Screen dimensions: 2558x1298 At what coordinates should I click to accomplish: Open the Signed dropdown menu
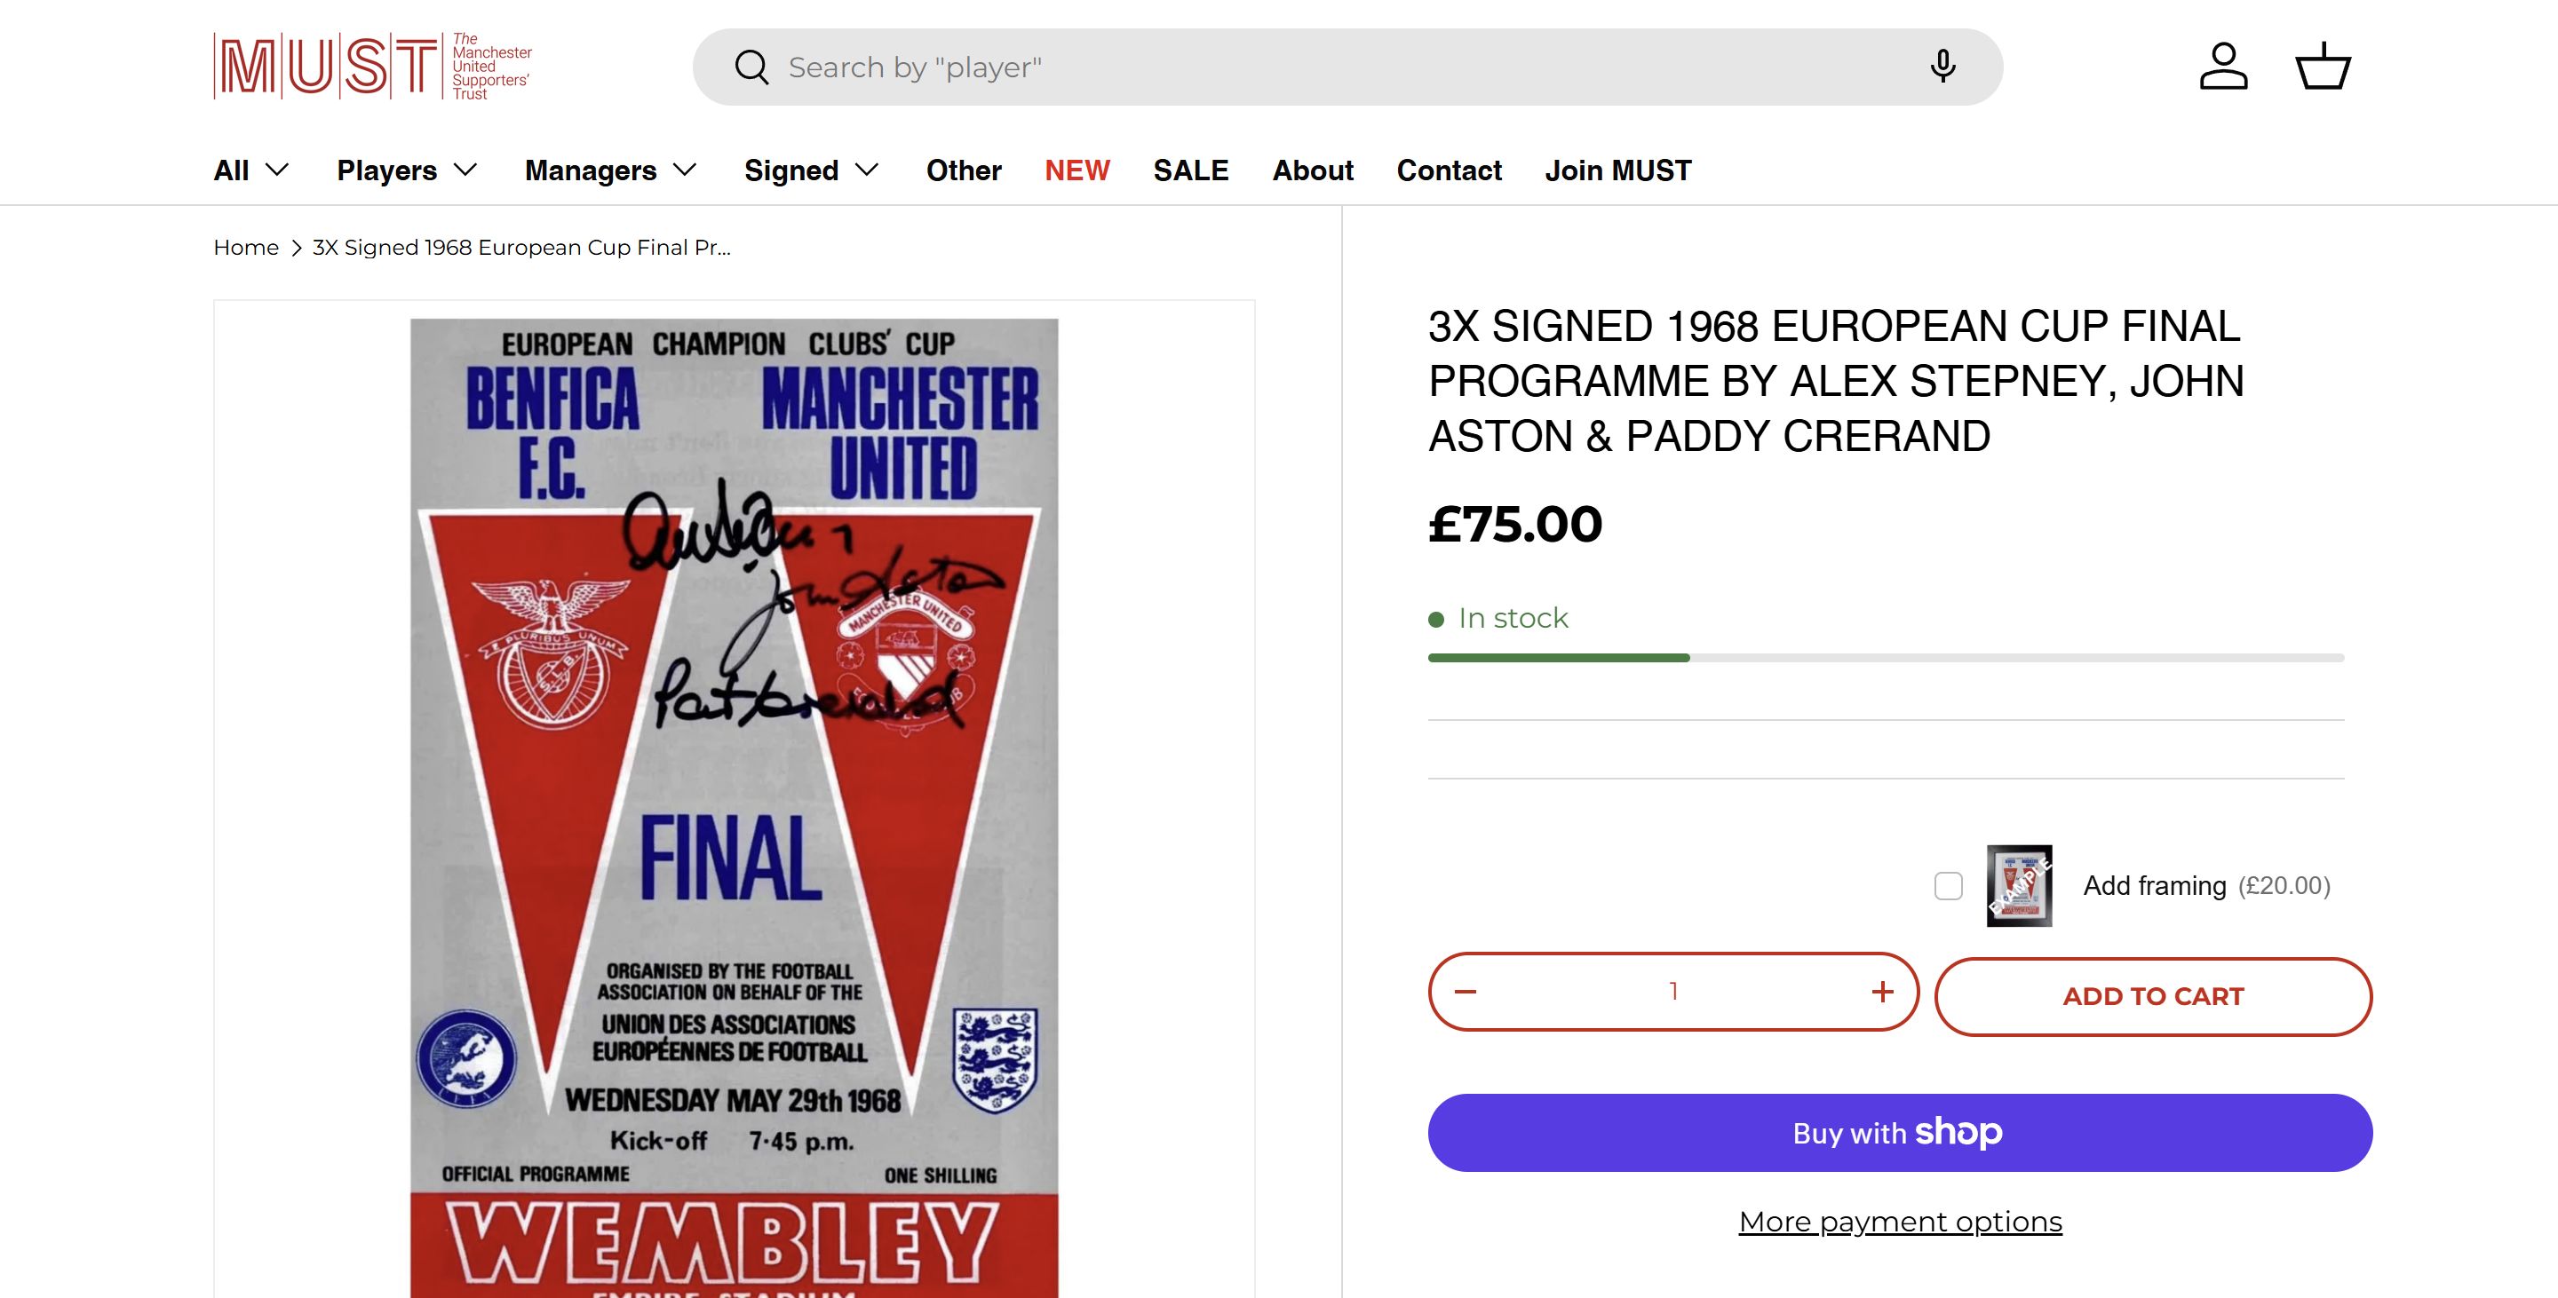[x=811, y=170]
